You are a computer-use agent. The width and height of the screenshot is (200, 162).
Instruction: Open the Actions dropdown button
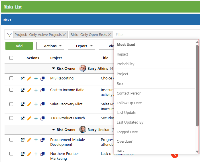50,46
